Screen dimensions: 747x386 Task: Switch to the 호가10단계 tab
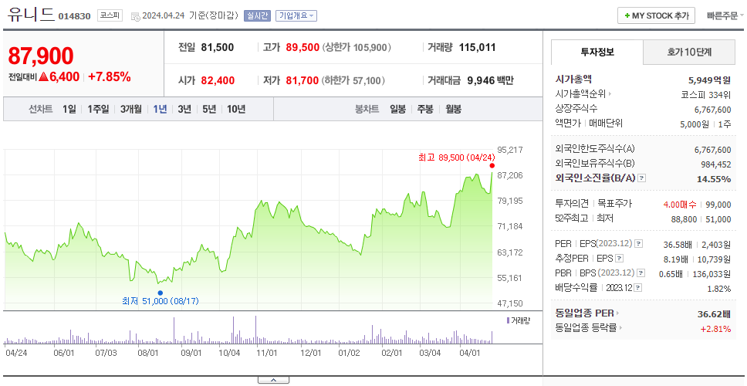(x=689, y=52)
